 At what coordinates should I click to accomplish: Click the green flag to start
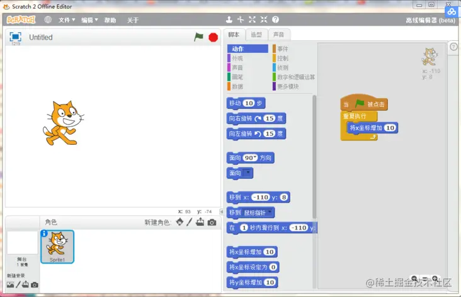(199, 37)
